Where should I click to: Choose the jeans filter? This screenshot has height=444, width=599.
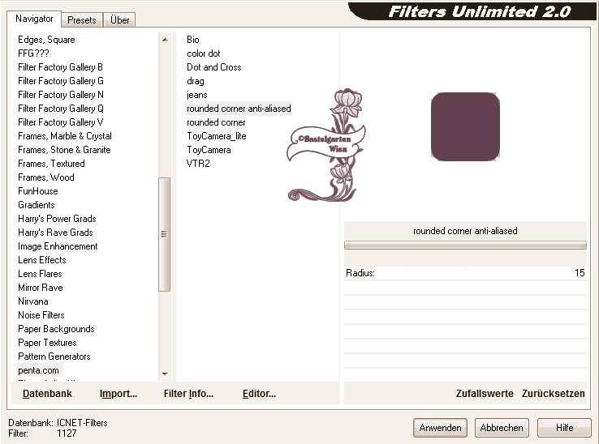tap(197, 95)
